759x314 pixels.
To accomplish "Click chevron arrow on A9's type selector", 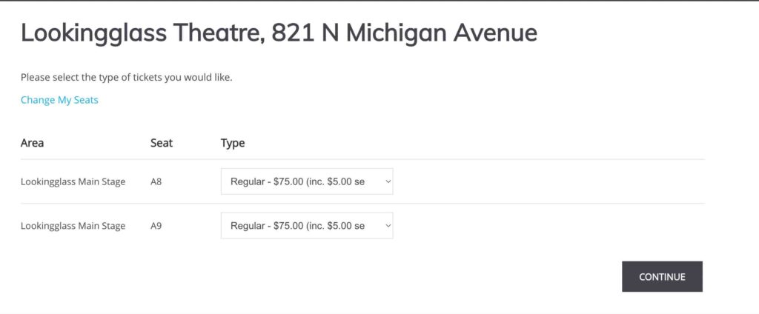I will [x=387, y=225].
